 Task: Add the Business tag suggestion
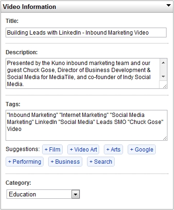(65, 162)
